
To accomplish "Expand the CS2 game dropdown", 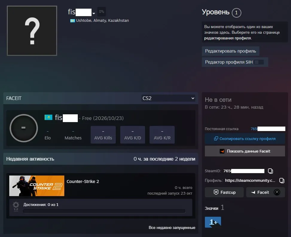I will (x=168, y=98).
